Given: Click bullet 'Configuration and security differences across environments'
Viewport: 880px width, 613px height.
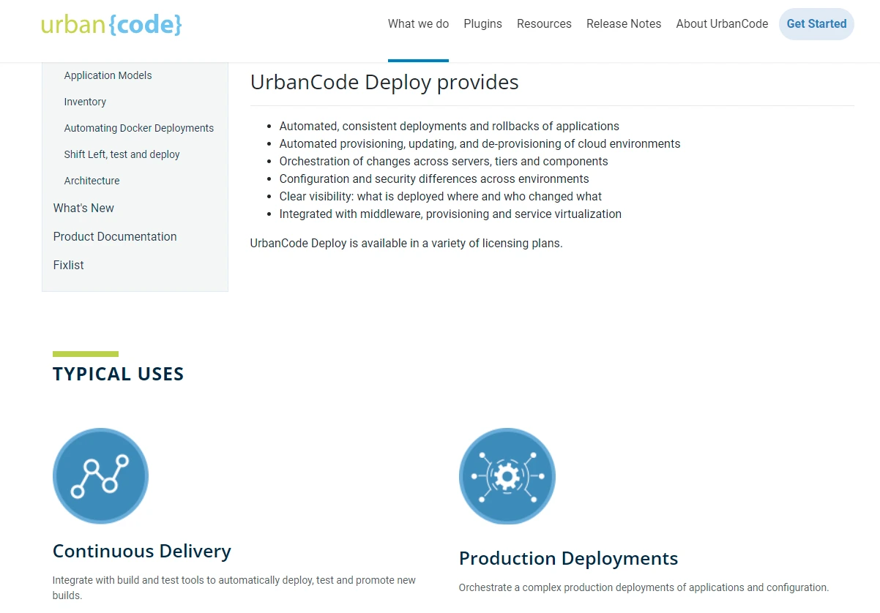Looking at the screenshot, I should click(434, 178).
